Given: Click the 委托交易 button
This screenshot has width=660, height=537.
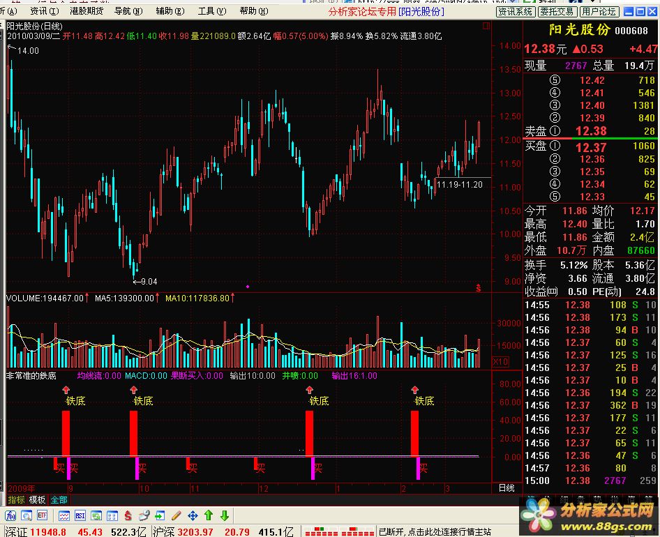Looking at the screenshot, I should pos(557,12).
